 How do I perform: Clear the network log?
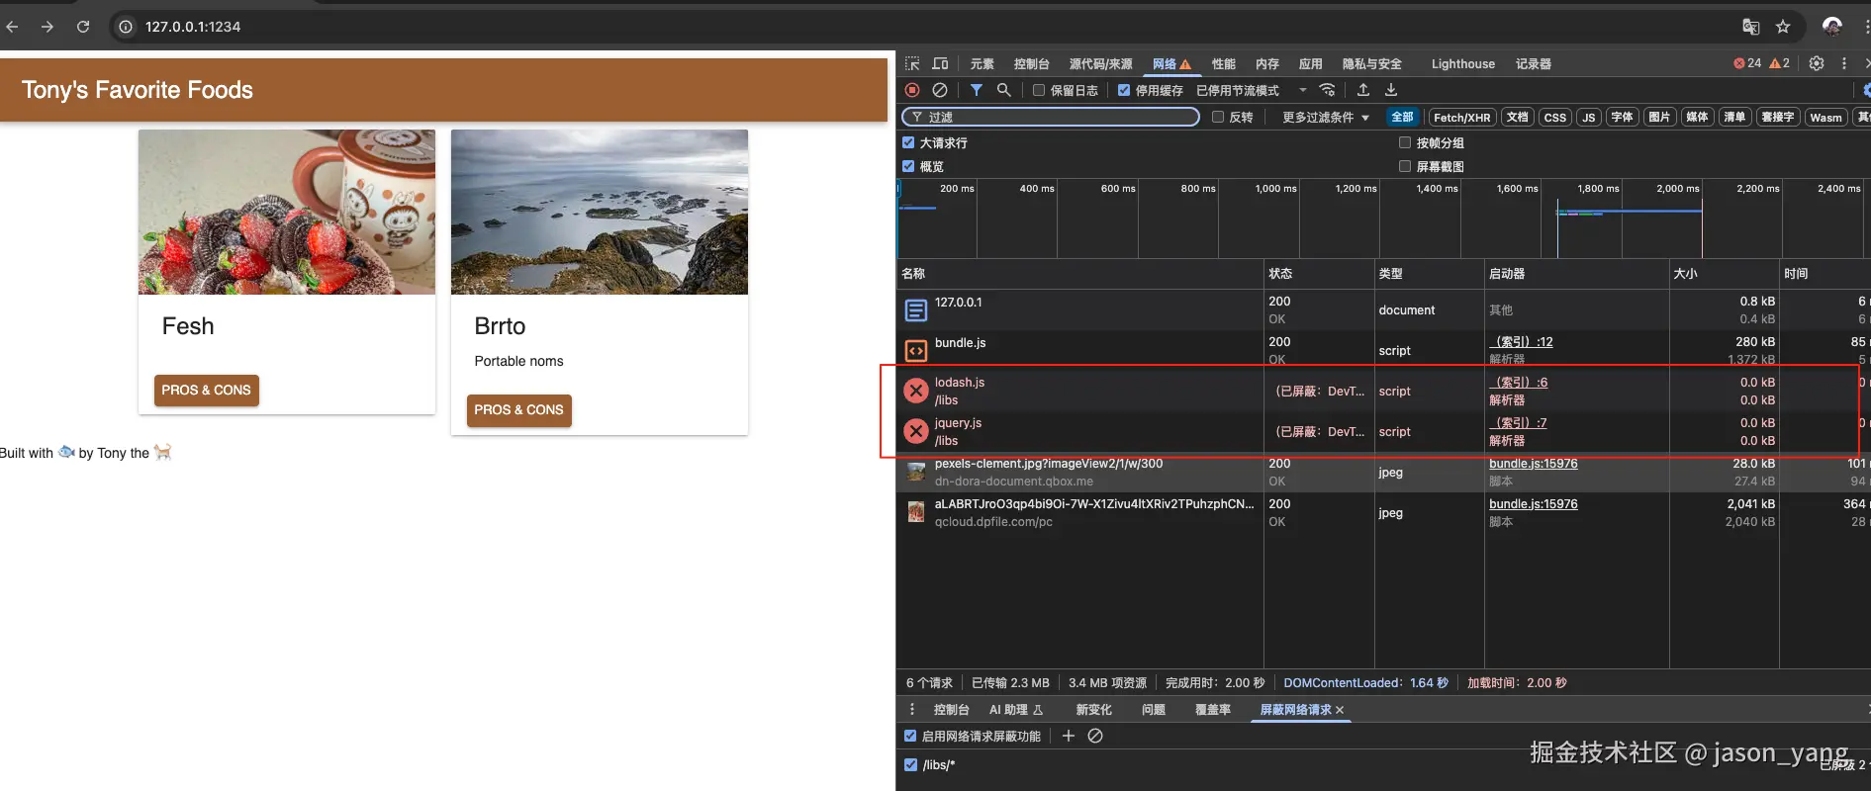click(940, 90)
